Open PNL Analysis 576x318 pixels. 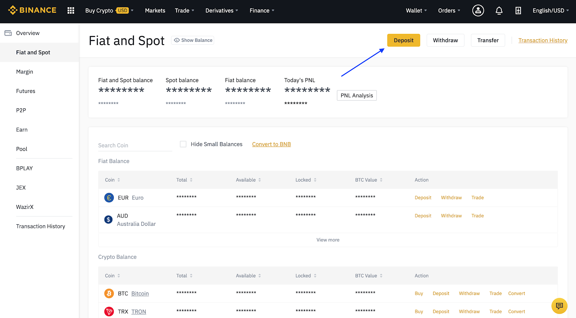[357, 95]
